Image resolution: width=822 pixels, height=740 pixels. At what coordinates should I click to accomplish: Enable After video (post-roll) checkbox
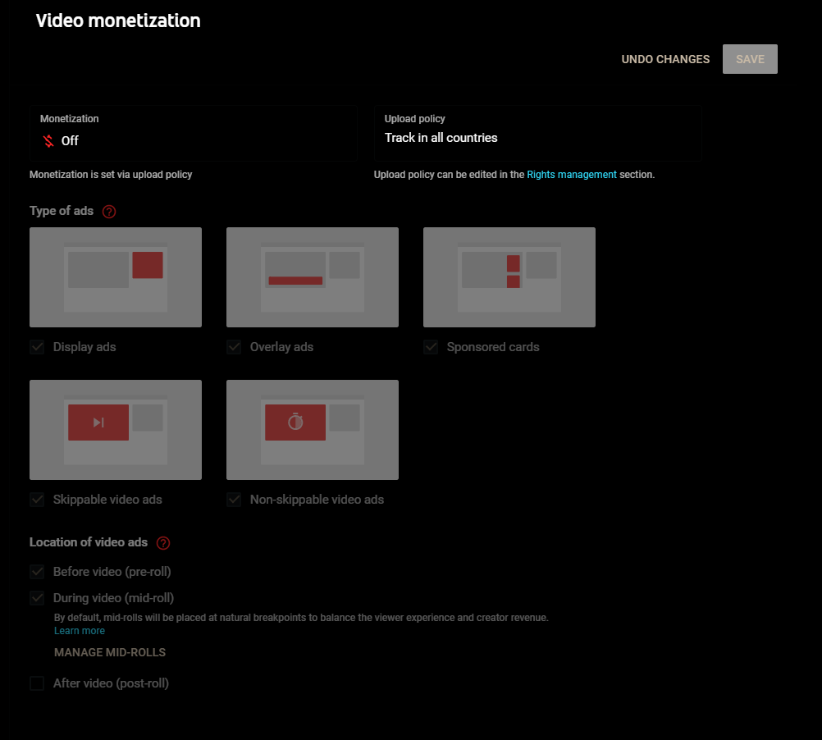pyautogui.click(x=37, y=683)
